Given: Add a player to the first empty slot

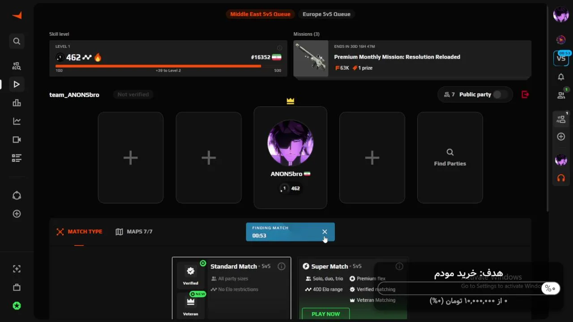Looking at the screenshot, I should click(131, 158).
